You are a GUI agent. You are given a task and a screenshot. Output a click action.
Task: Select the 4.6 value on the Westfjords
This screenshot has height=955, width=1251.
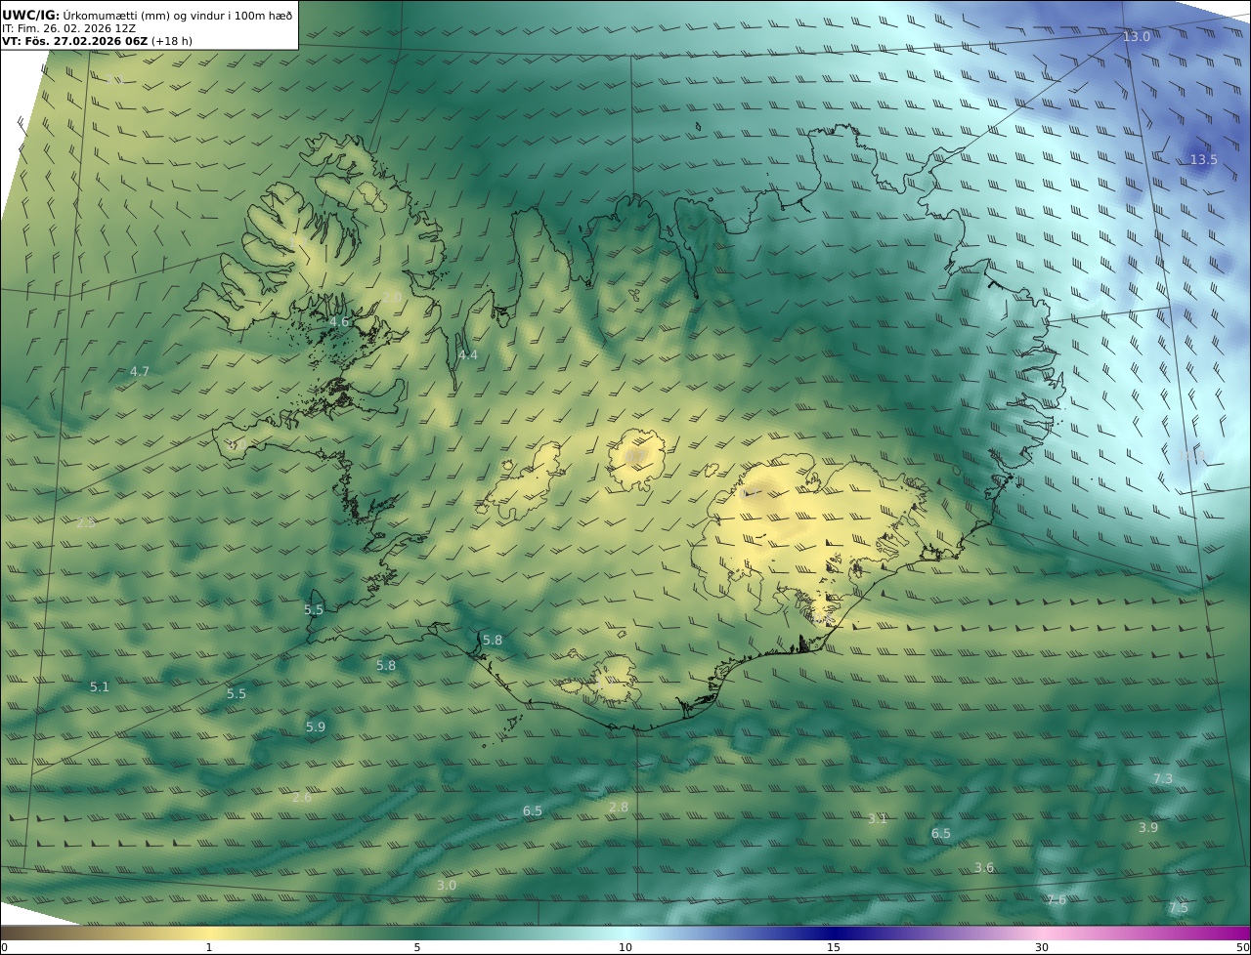(x=339, y=321)
